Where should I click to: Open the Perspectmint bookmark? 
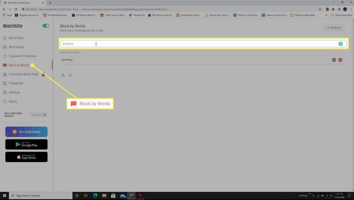click(x=137, y=15)
